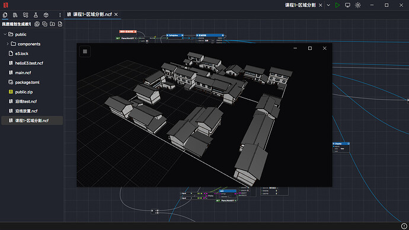Select the ToPolyline node header
409x230 pixels.
point(175,35)
